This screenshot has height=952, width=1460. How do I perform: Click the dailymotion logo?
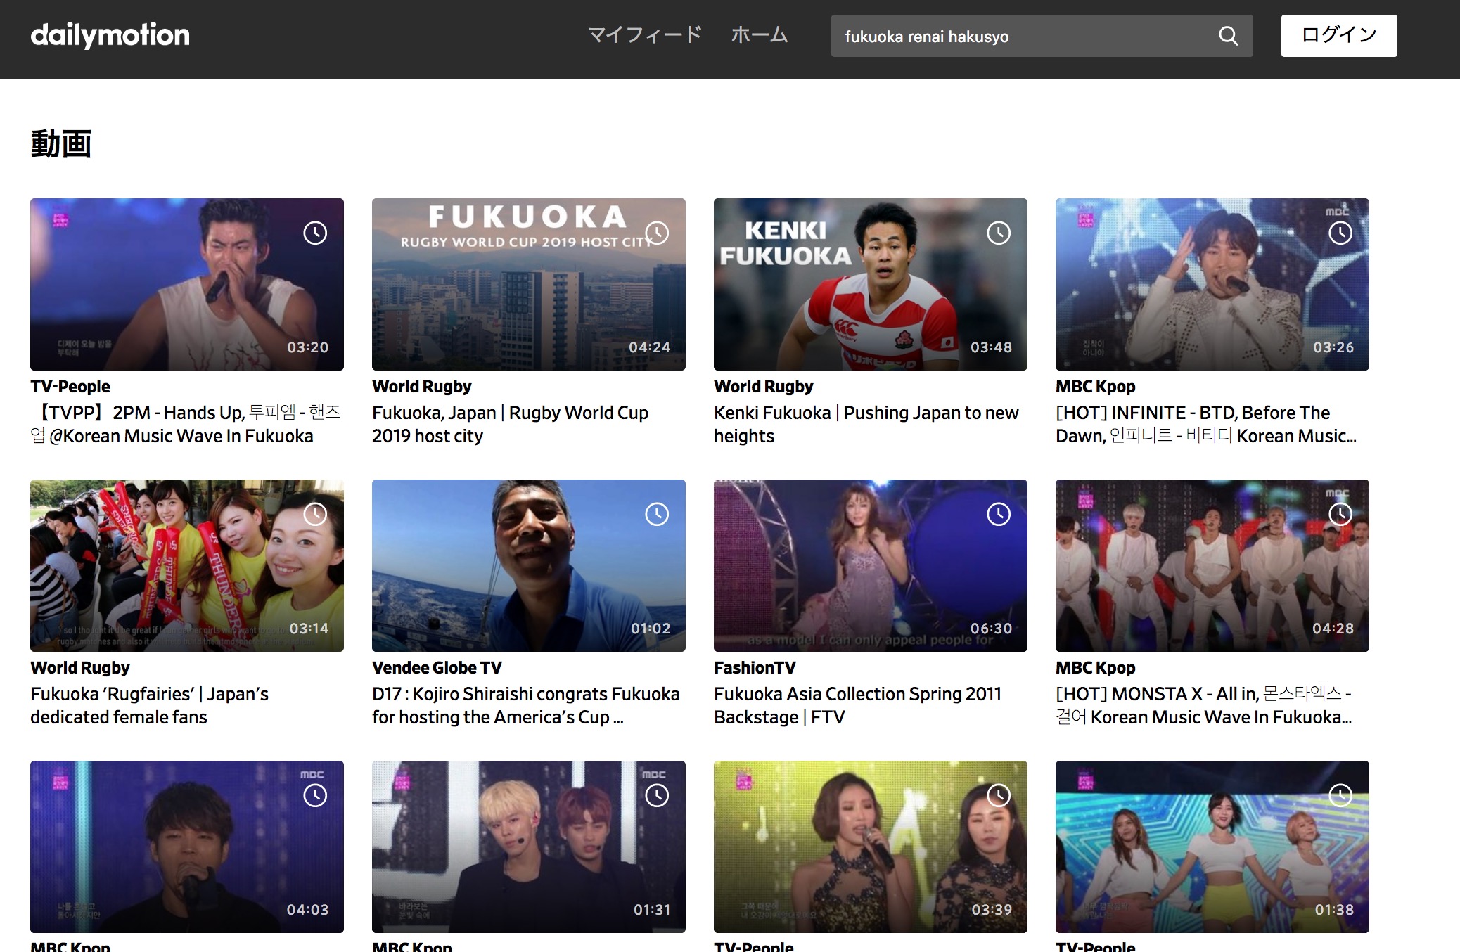coord(110,35)
